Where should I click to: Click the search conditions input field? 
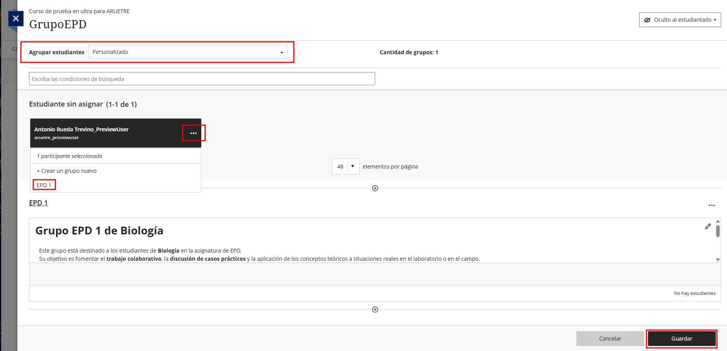point(202,79)
